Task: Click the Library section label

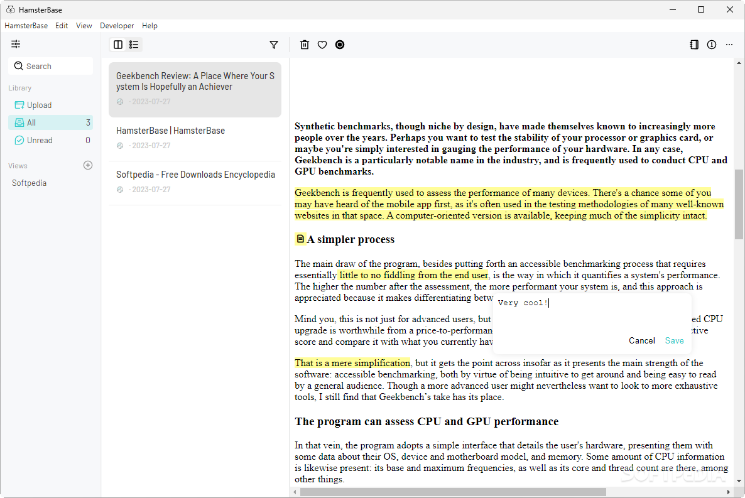Action: point(19,88)
